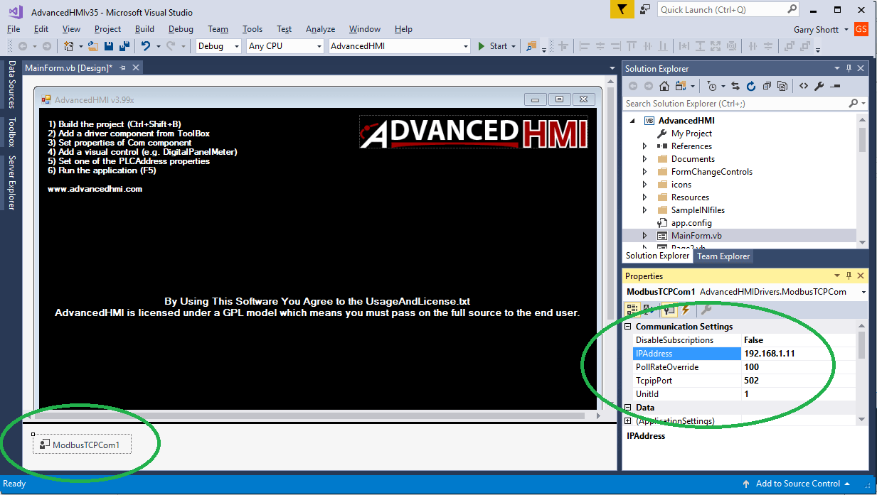Expand (ApplicationSettings) property
The height and width of the screenshot is (495, 877).
click(628, 421)
